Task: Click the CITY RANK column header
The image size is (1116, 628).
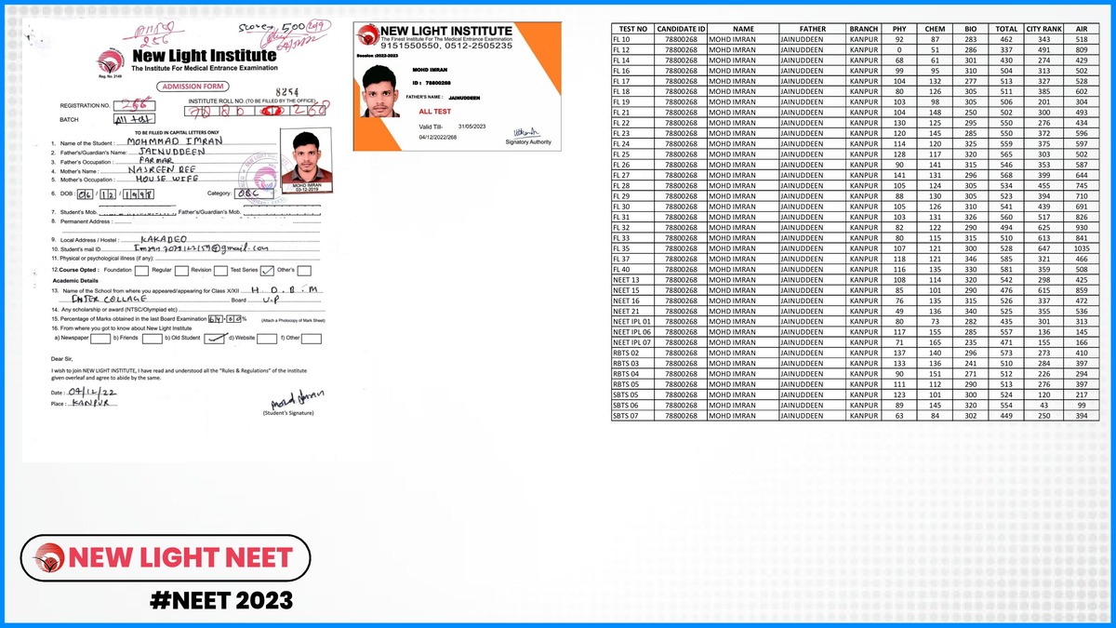Action: tap(1043, 29)
